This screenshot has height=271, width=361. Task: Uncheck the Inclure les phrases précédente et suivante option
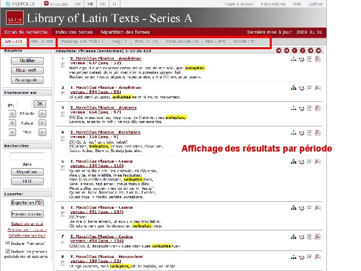pyautogui.click(x=8, y=251)
